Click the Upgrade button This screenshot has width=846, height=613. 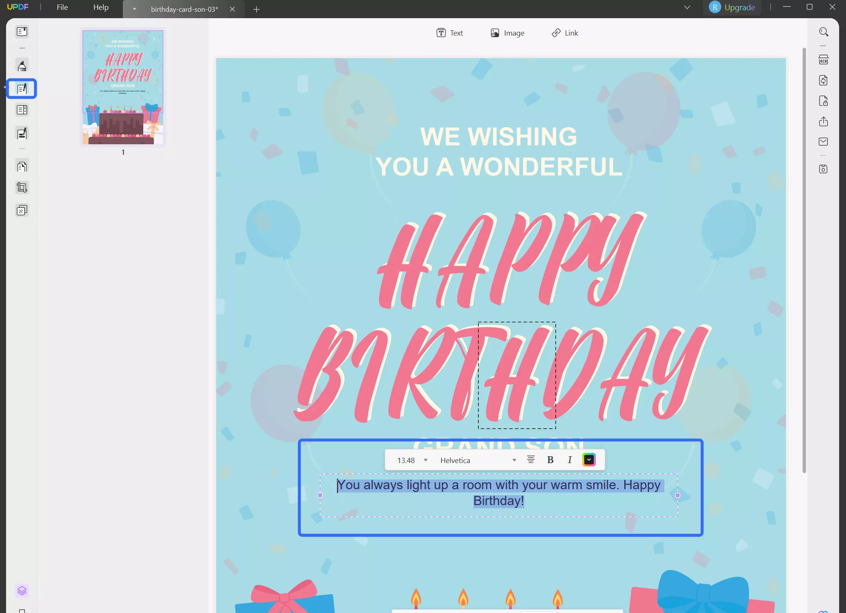[x=739, y=7]
